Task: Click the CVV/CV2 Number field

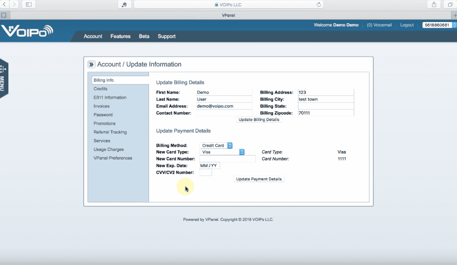Action: click(x=205, y=173)
